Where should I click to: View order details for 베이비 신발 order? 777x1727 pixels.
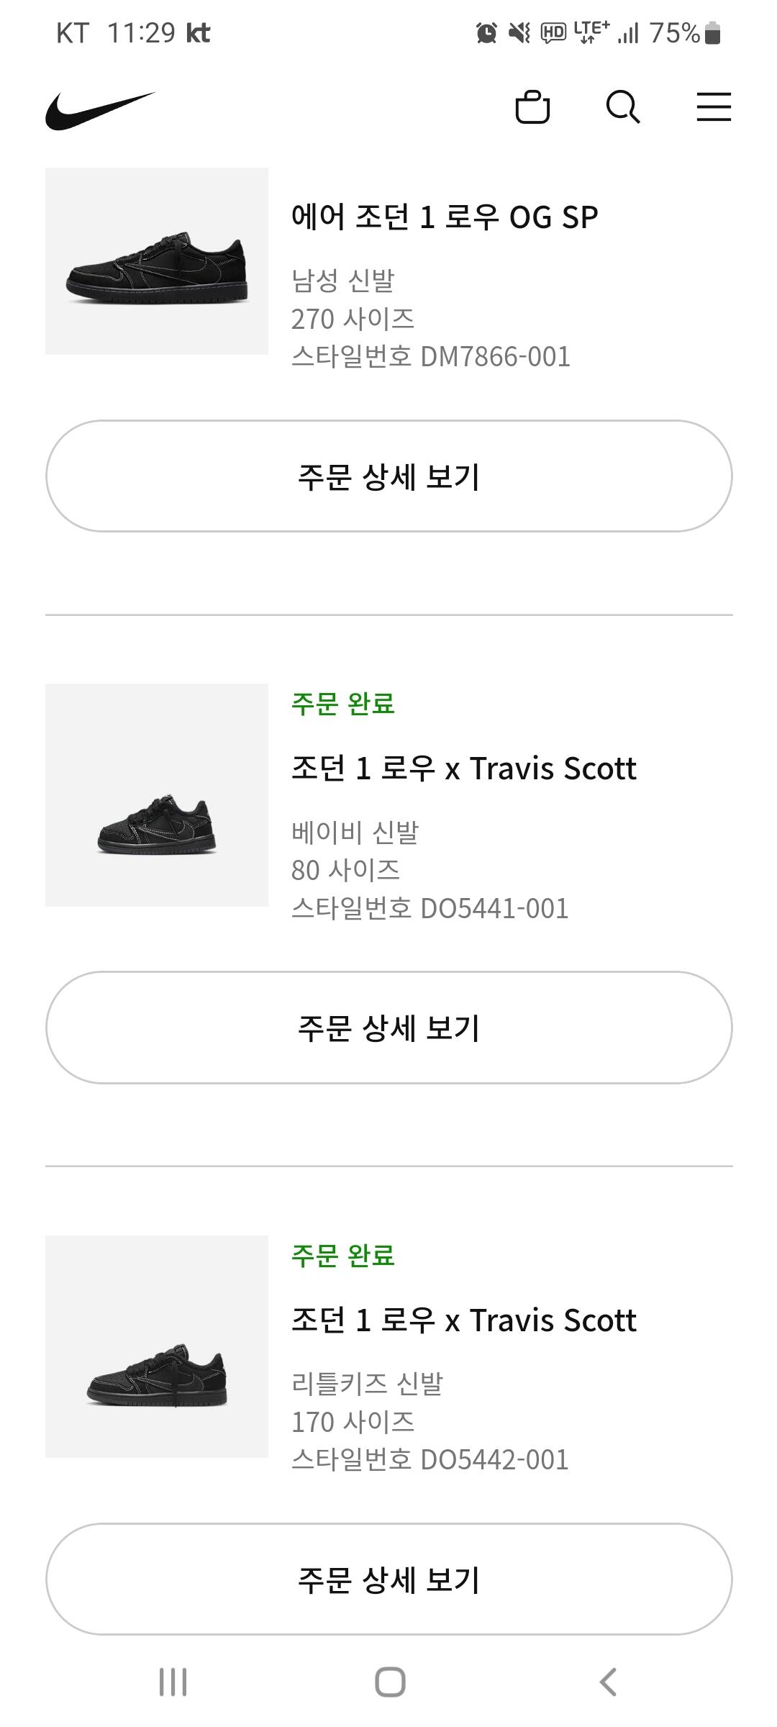[x=388, y=1028]
